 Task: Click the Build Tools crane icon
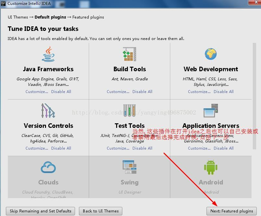point(130,54)
